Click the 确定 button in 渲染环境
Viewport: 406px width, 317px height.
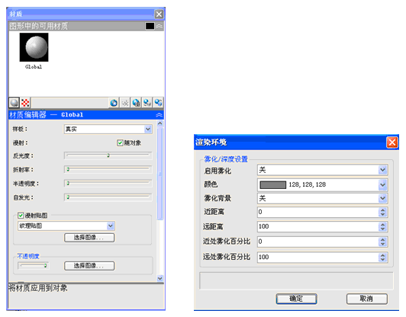click(296, 299)
